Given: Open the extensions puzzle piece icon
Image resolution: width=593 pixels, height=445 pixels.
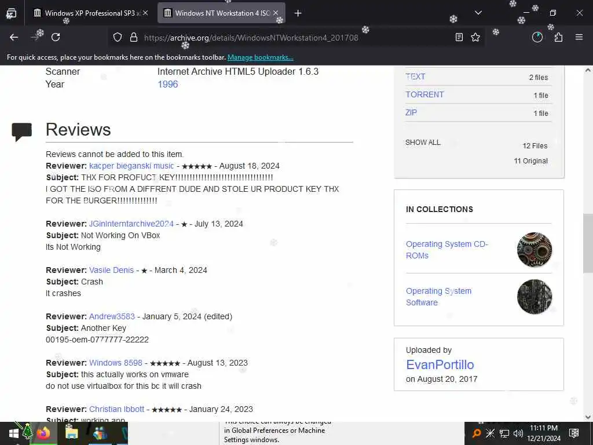Looking at the screenshot, I should [558, 37].
